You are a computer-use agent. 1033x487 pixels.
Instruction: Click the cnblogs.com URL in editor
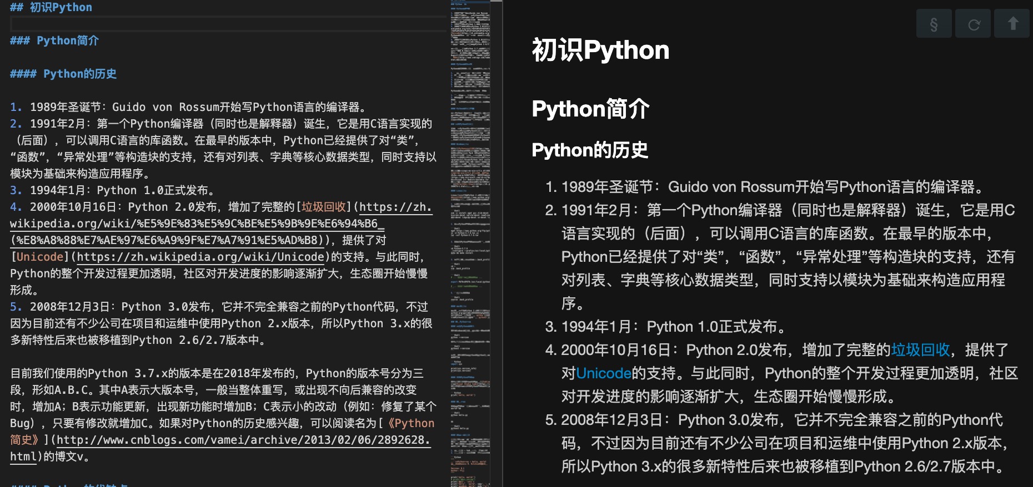[220, 448]
